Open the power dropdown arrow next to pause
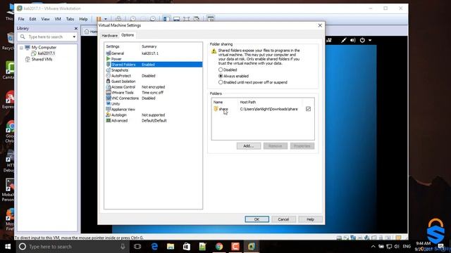Viewport: 451px width, 253px height. [x=106, y=19]
